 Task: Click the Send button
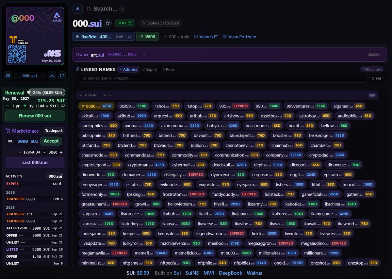click(148, 36)
